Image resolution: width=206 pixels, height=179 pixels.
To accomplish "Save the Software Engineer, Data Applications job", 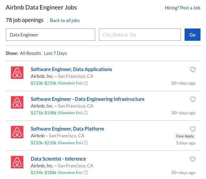I will point(193,70).
